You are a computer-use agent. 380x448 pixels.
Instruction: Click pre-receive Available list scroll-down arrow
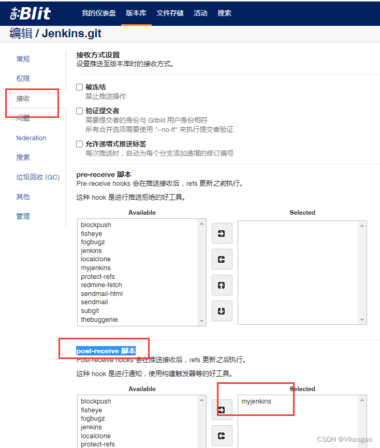click(x=201, y=321)
